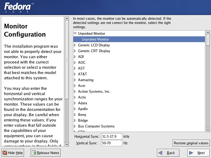Choose Action Systems, Inc. manufacturer
The height and width of the screenshot is (158, 211).
tap(94, 92)
